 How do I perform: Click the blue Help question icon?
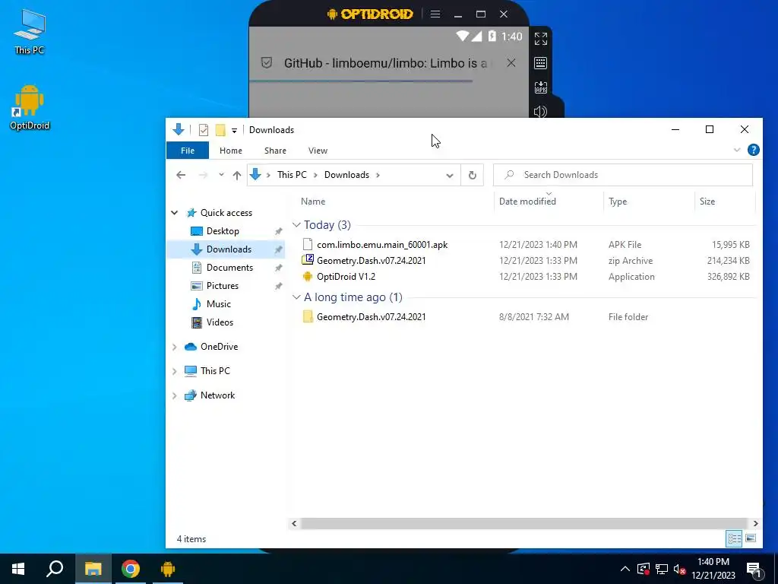(x=753, y=150)
